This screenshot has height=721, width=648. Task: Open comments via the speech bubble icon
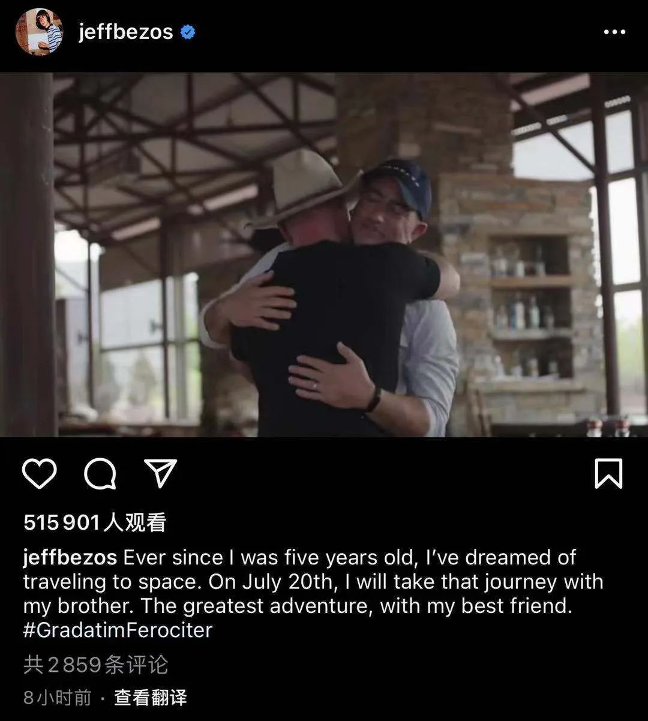[100, 474]
